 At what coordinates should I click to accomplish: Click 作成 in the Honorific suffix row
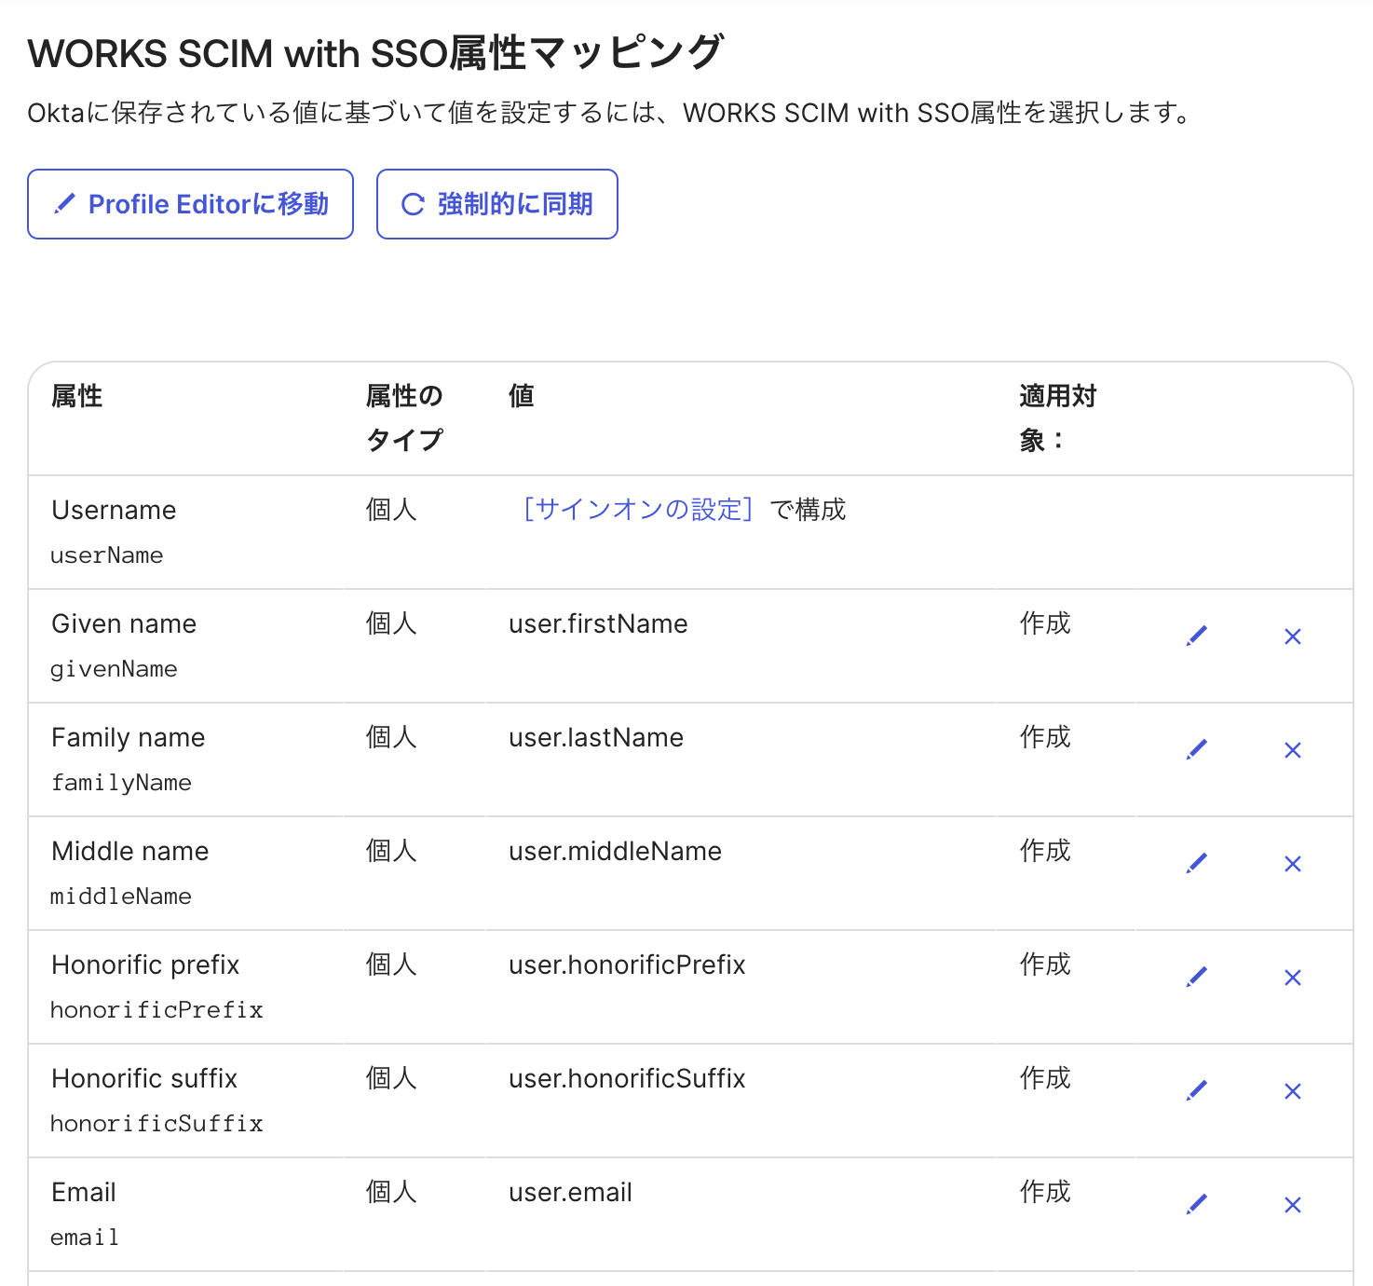point(1045,1078)
